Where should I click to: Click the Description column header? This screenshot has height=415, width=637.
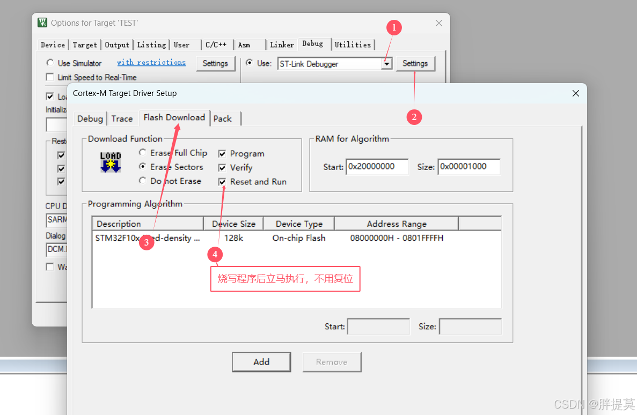pyautogui.click(x=148, y=224)
